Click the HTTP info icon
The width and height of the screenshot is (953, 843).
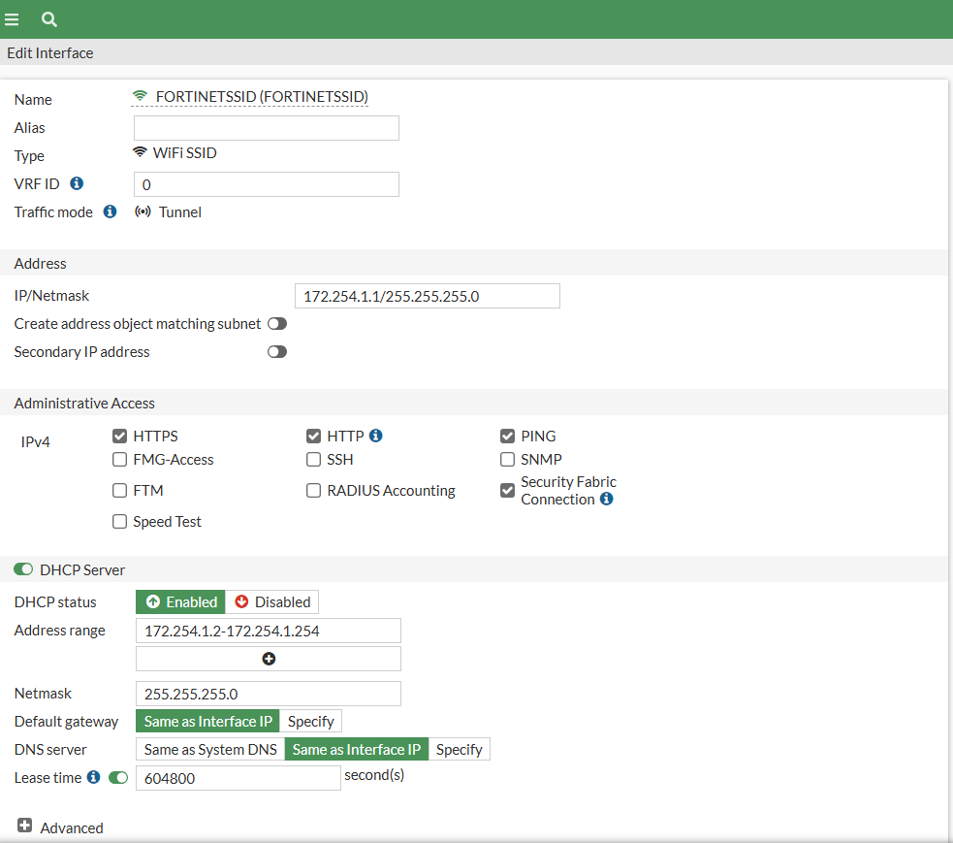click(376, 436)
